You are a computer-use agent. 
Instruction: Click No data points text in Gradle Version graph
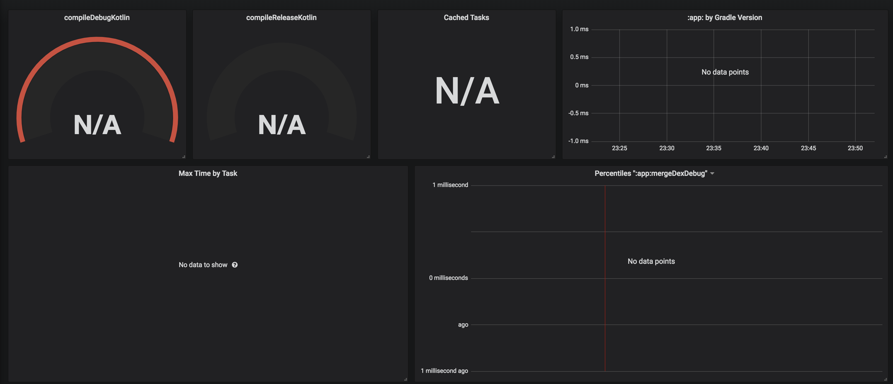(725, 72)
